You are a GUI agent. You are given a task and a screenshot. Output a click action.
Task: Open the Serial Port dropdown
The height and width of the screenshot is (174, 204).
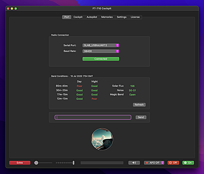[x=101, y=45]
